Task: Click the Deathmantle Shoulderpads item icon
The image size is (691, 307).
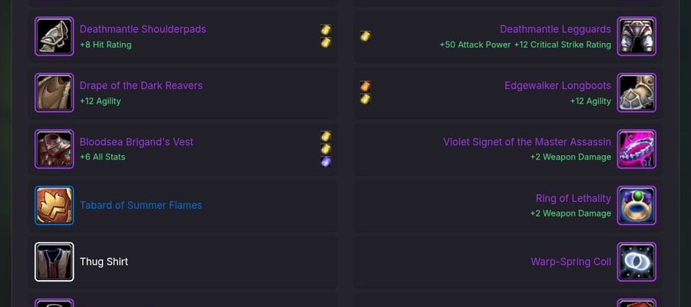Action: click(55, 36)
